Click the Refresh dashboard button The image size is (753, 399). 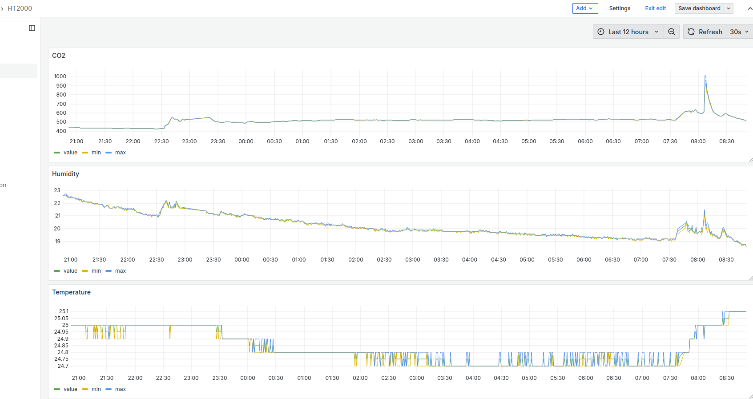[705, 32]
